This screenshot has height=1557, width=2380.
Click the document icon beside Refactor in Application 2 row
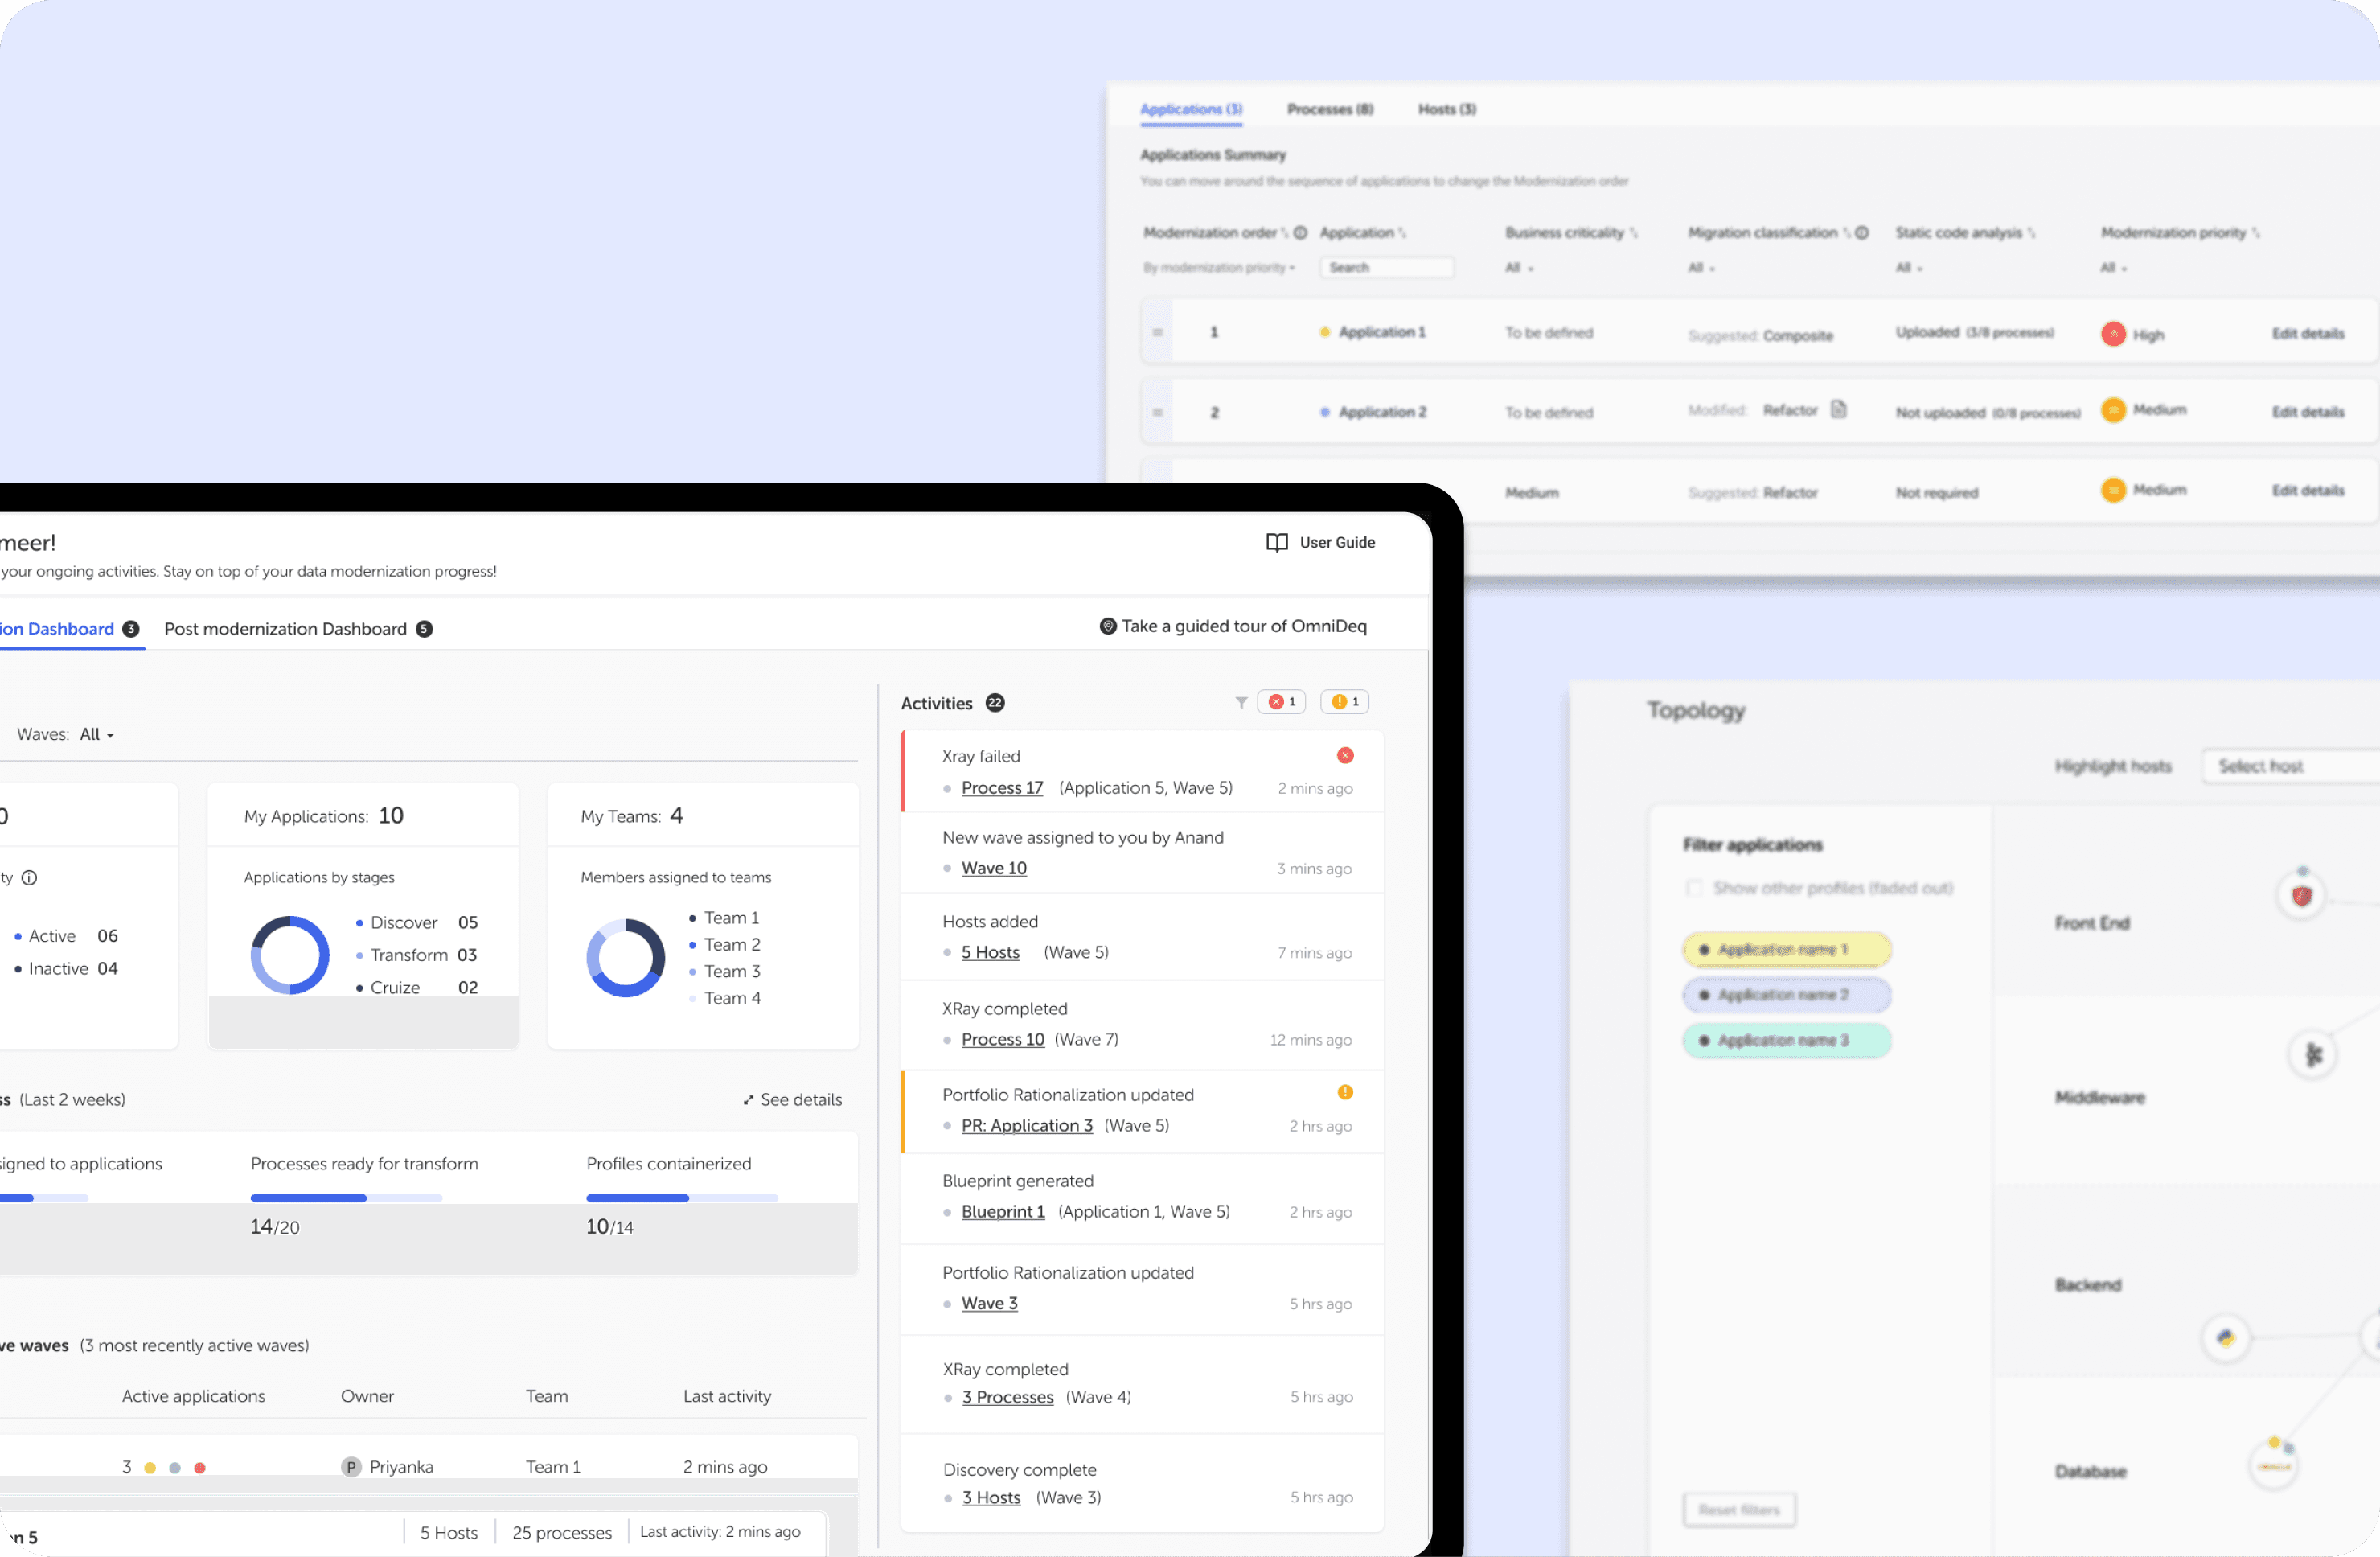pyautogui.click(x=1838, y=409)
